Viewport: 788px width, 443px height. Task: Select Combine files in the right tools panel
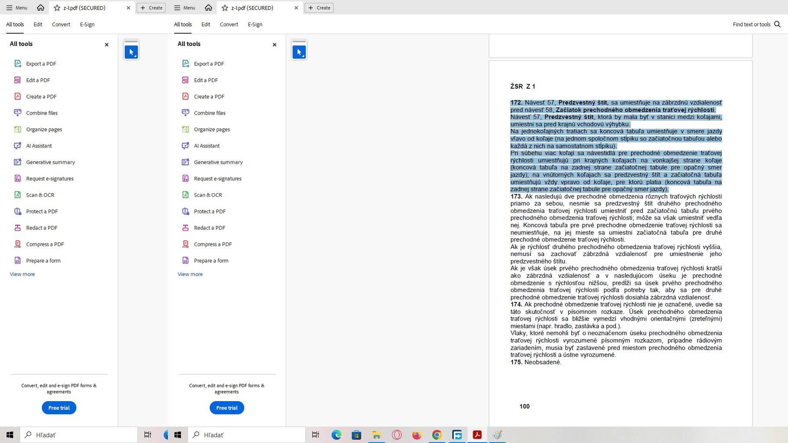209,113
